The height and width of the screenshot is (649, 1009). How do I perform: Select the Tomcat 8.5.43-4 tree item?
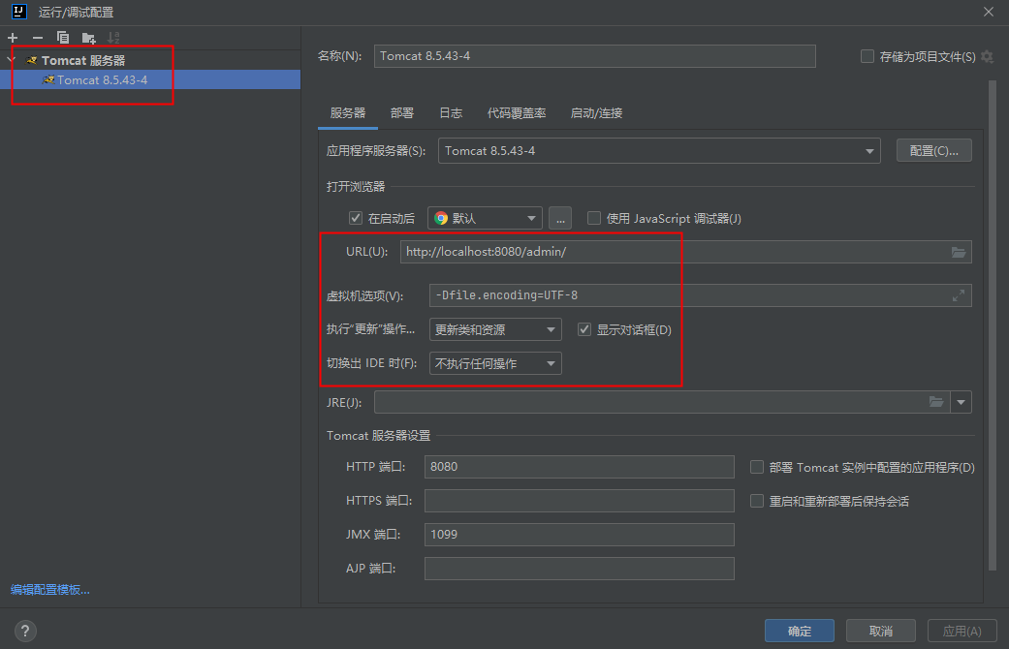pyautogui.click(x=150, y=79)
